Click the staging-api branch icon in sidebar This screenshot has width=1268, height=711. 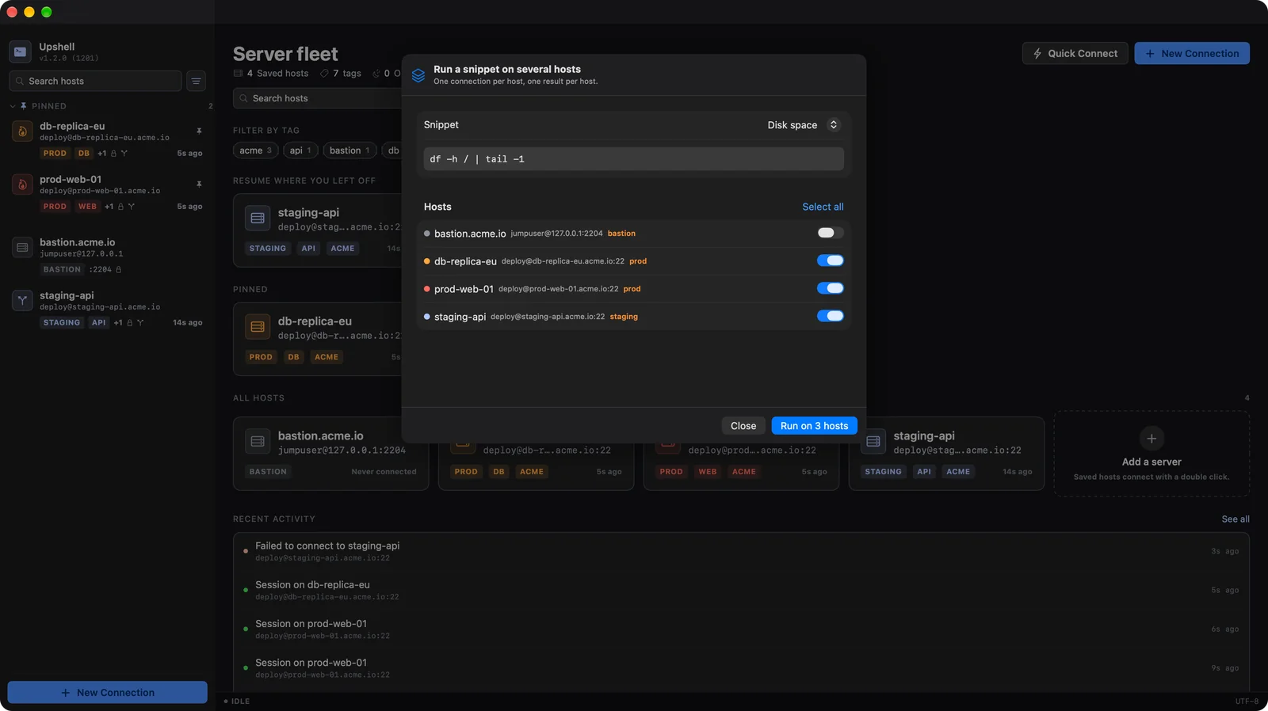pos(22,301)
